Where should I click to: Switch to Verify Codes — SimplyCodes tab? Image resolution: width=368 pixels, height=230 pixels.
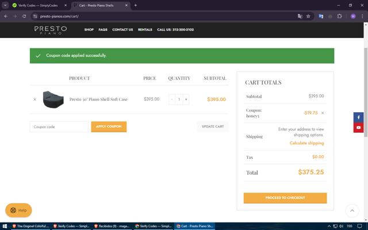coord(37,5)
